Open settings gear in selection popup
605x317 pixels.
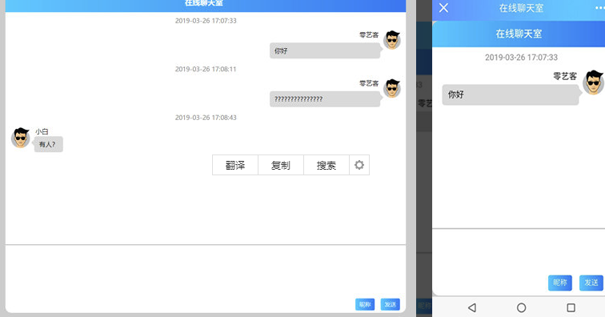[359, 165]
